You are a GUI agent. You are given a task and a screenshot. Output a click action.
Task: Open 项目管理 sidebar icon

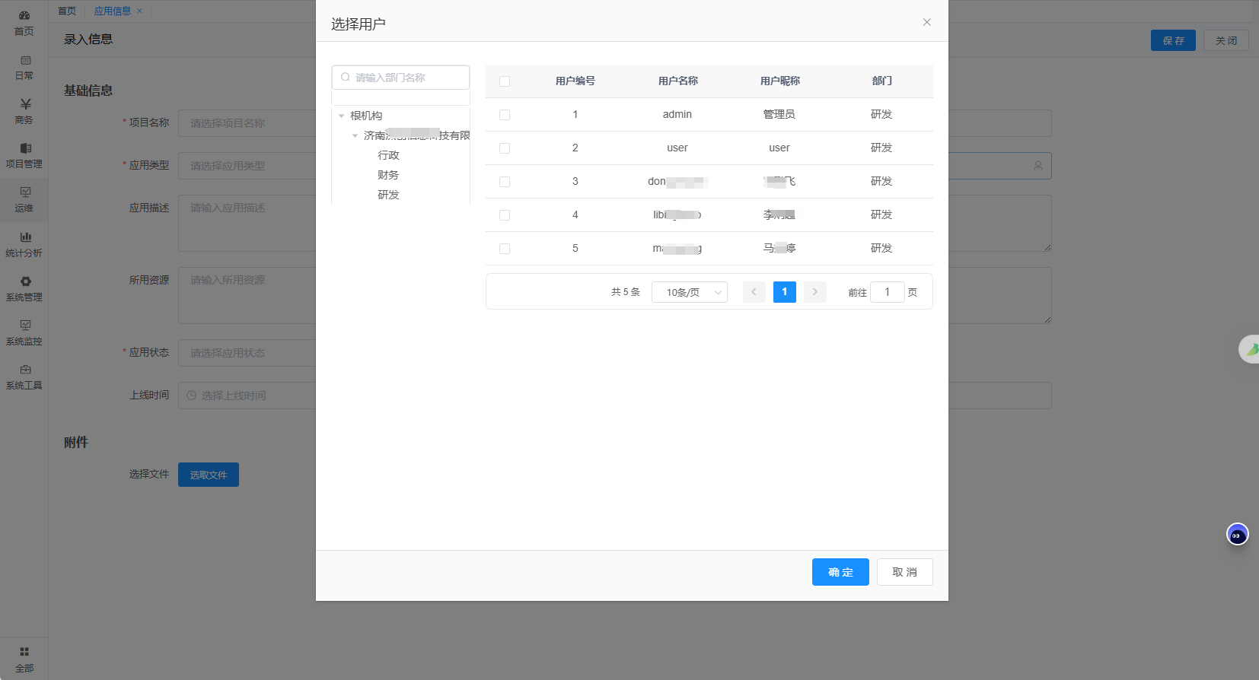[x=25, y=148]
